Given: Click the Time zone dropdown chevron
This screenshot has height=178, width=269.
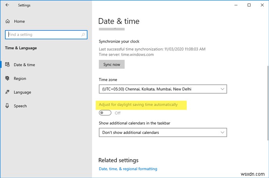Looking at the screenshot, I should [x=223, y=89].
